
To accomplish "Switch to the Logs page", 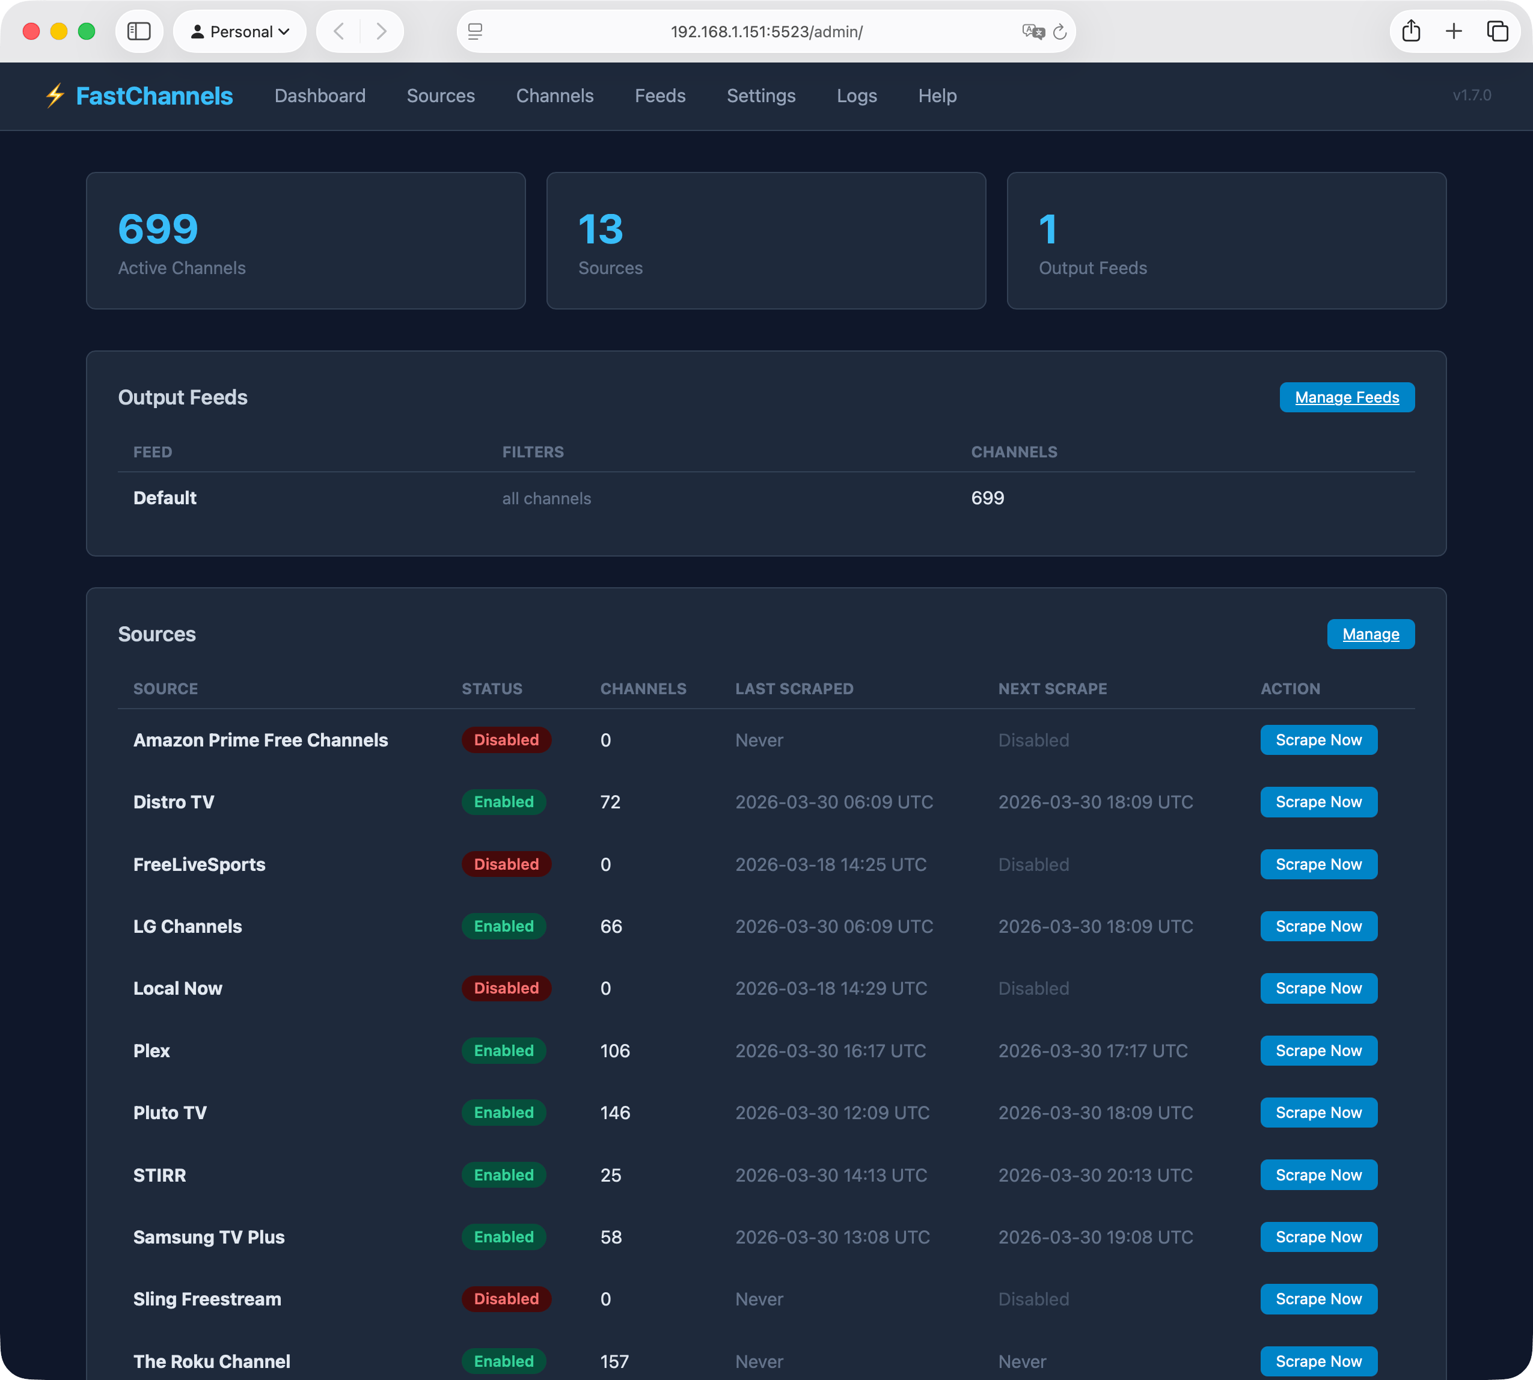I will coord(857,96).
